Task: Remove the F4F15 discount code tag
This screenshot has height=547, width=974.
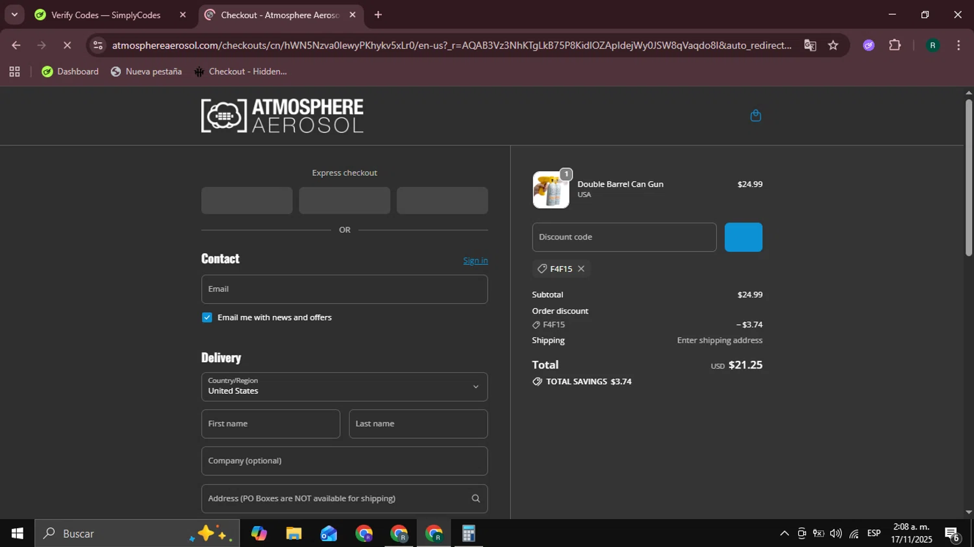Action: click(x=581, y=269)
